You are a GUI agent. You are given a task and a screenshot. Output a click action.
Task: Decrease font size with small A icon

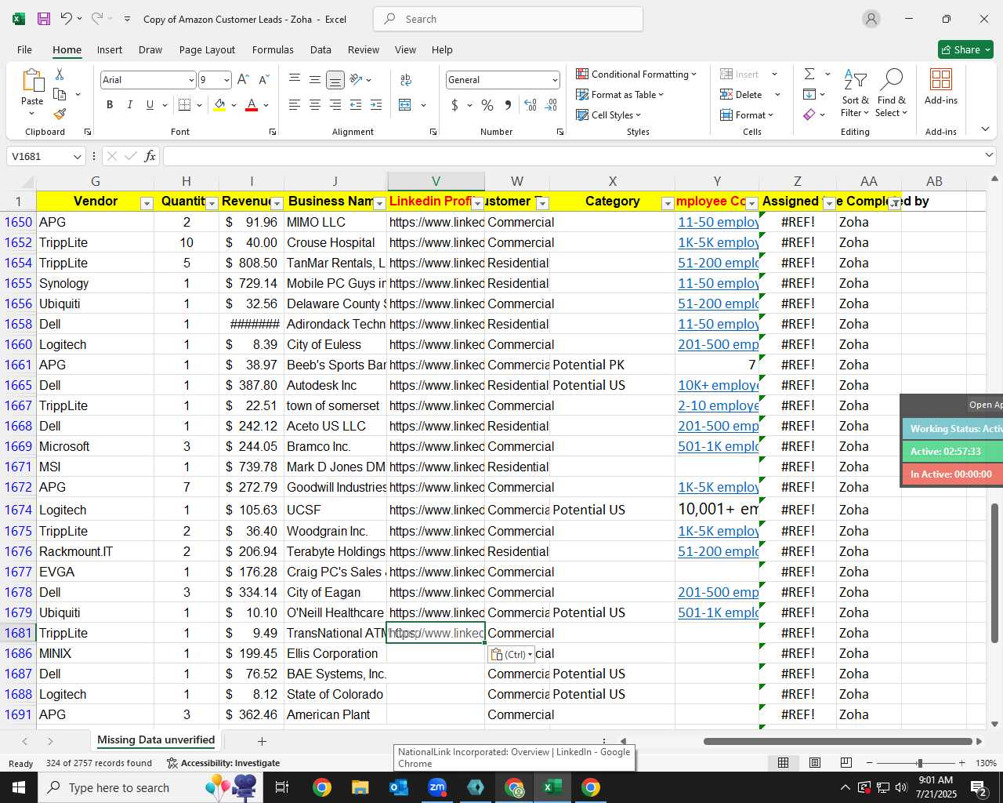coord(263,80)
